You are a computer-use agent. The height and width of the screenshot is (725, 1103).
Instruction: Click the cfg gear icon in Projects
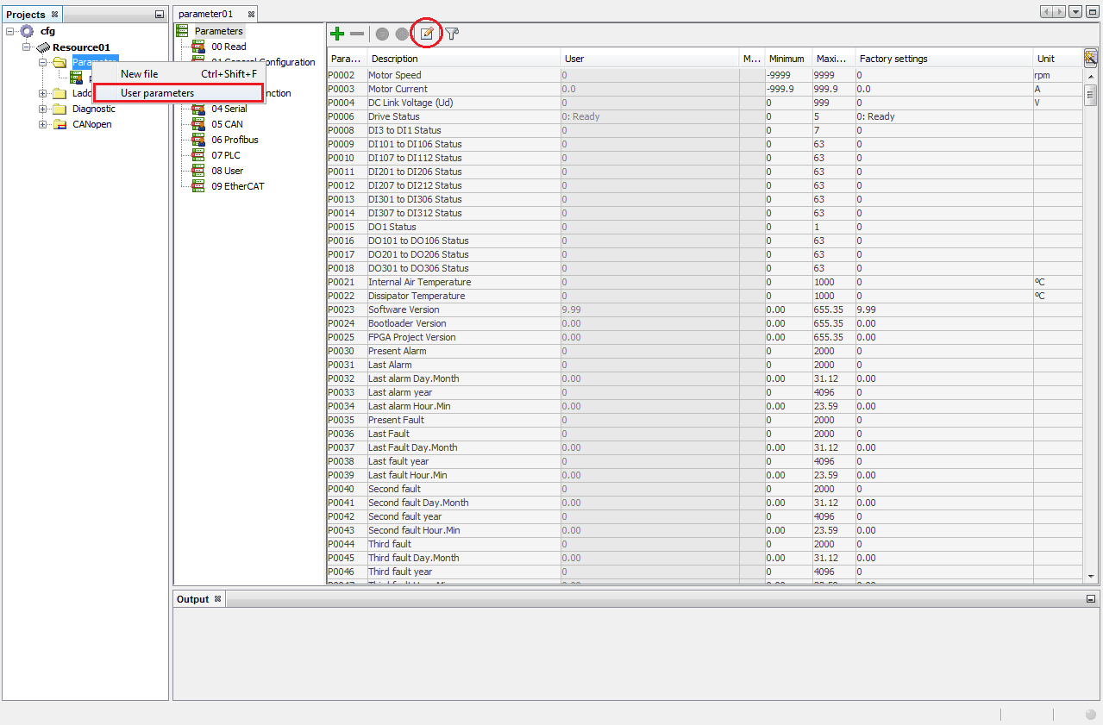click(x=27, y=31)
